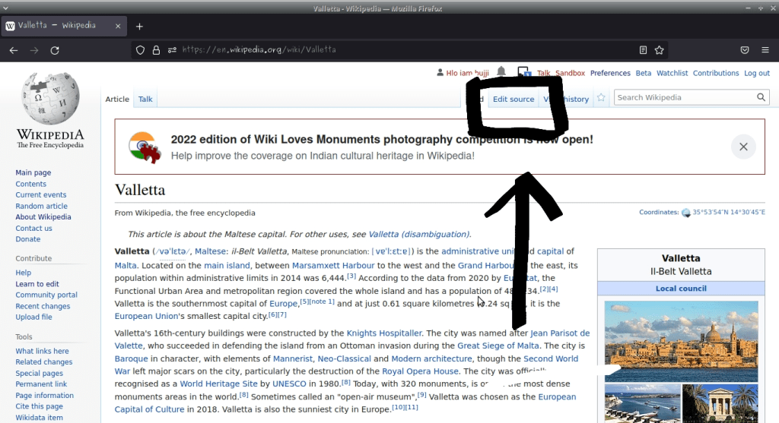This screenshot has width=779, height=423.
Task: Reload the page with the refresh icon
Action: 55,50
